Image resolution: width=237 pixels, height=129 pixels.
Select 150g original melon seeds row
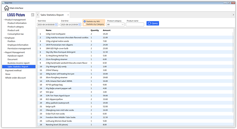tap(135, 41)
